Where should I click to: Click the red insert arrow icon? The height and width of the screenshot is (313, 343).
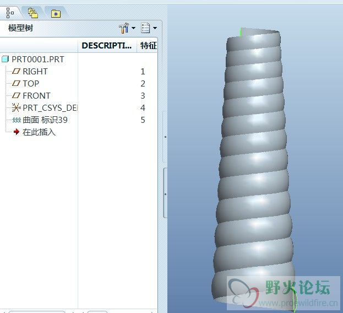point(17,132)
